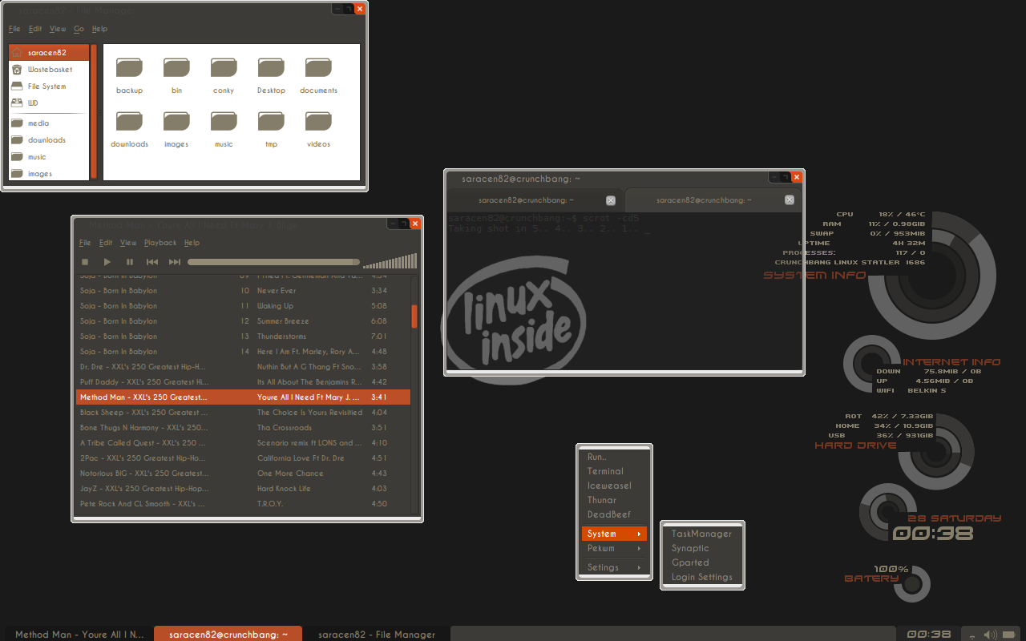Switch to second terminal tab

(713, 200)
